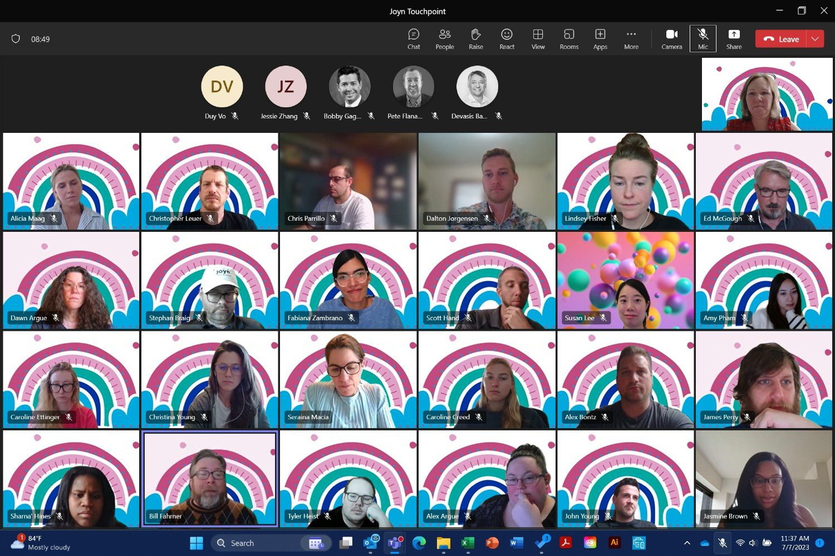Open Adobe Acrobat from the taskbar

click(x=566, y=543)
